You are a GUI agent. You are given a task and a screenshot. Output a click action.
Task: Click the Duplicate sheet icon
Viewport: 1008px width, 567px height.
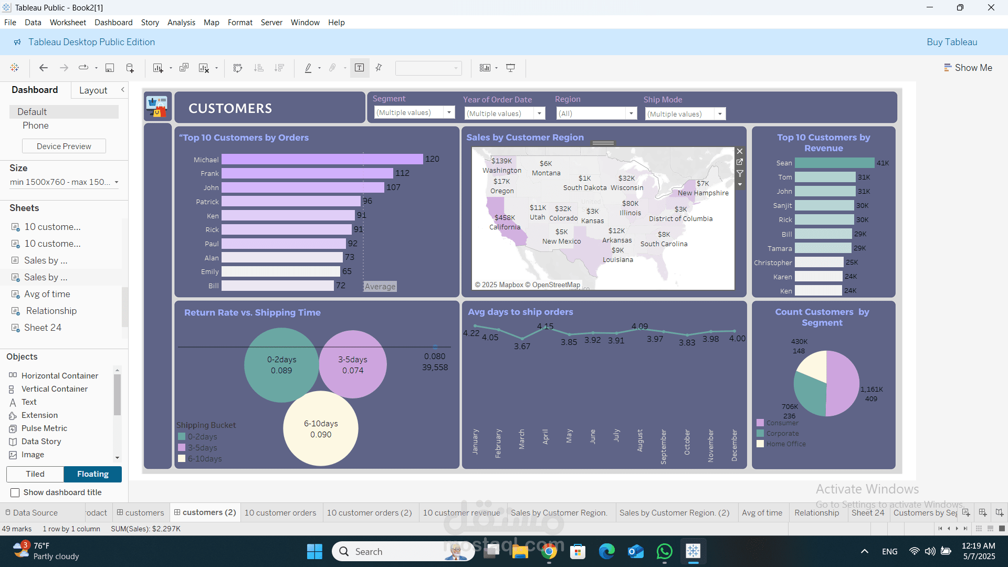point(184,68)
